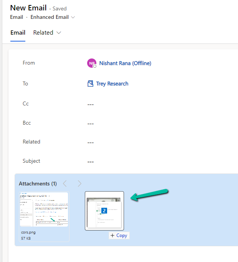Click into the Subject field
This screenshot has height=262, width=238.
coord(91,162)
